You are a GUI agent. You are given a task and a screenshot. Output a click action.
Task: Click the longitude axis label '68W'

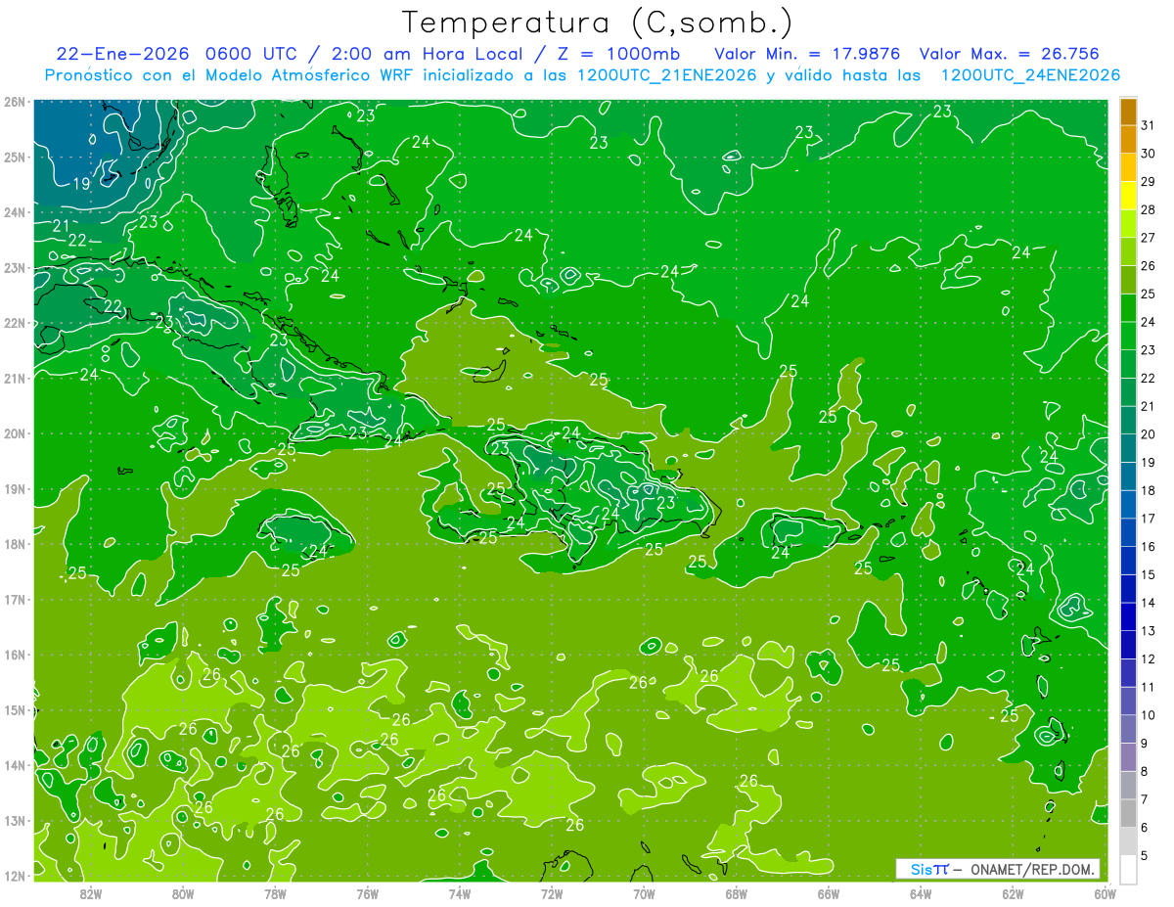pyautogui.click(x=737, y=893)
